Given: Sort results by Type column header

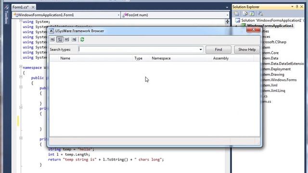Looking at the screenshot, I should point(141,58).
